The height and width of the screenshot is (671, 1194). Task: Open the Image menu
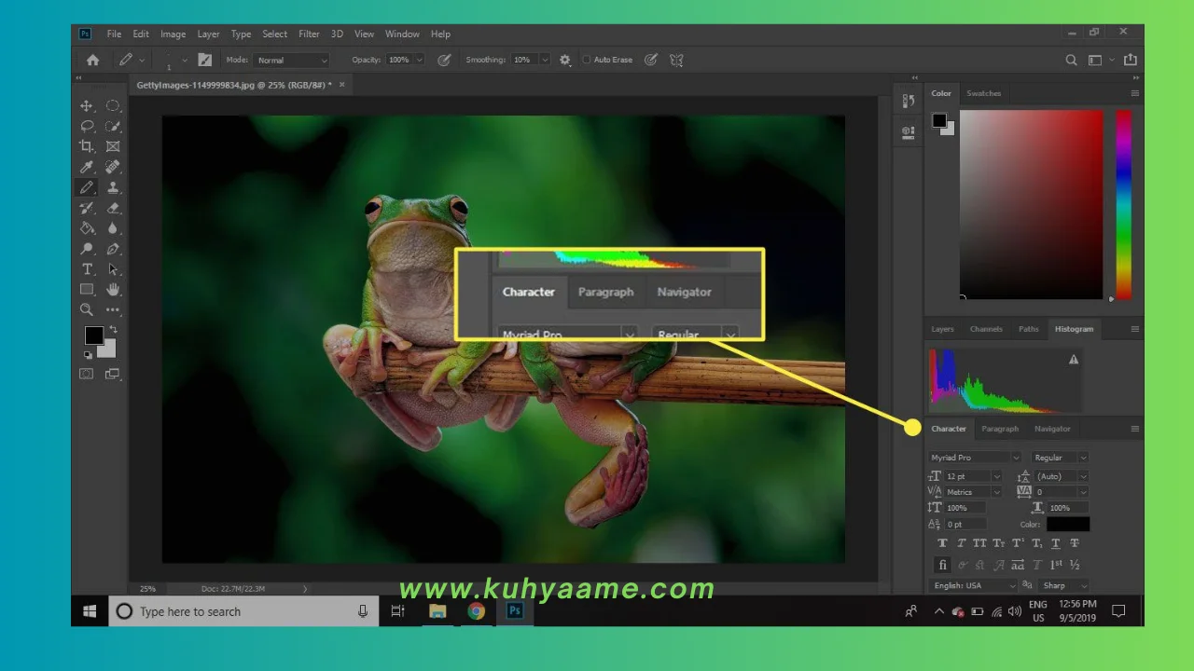(173, 34)
